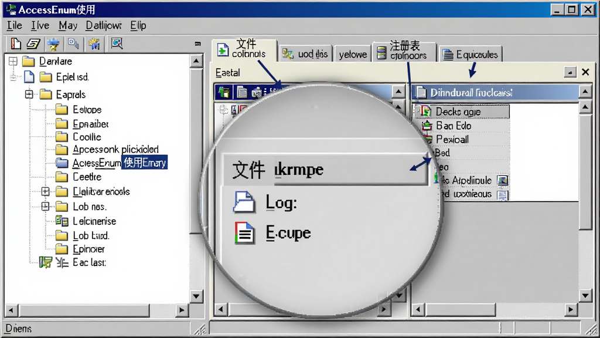600x338 pixels.
Task: Click the new document toolbar icon
Action: click(x=16, y=43)
